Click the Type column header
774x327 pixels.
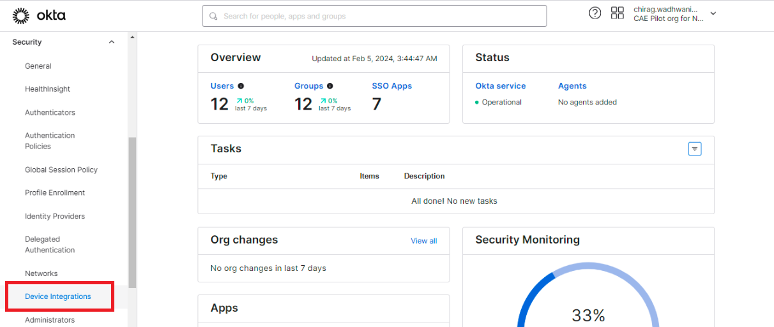pos(219,176)
